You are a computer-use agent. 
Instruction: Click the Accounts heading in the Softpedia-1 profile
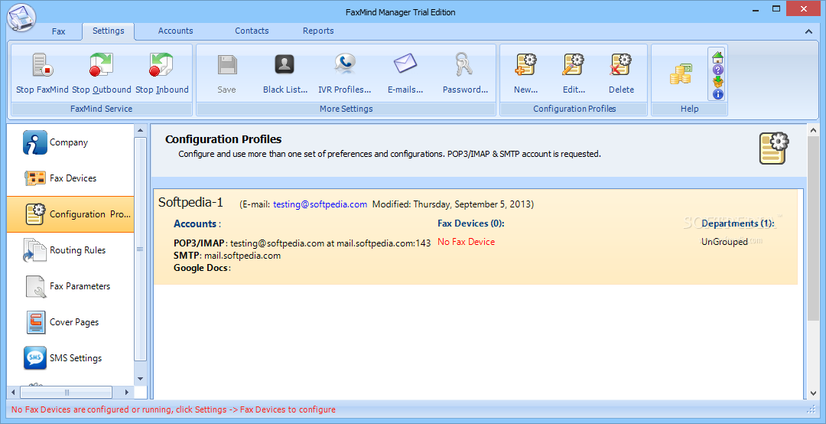197,223
